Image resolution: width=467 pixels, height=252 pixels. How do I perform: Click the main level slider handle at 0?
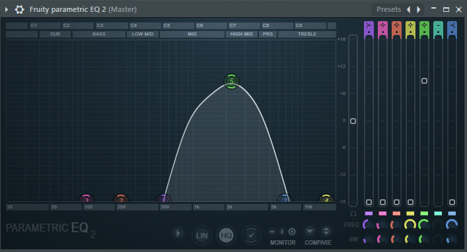click(353, 121)
